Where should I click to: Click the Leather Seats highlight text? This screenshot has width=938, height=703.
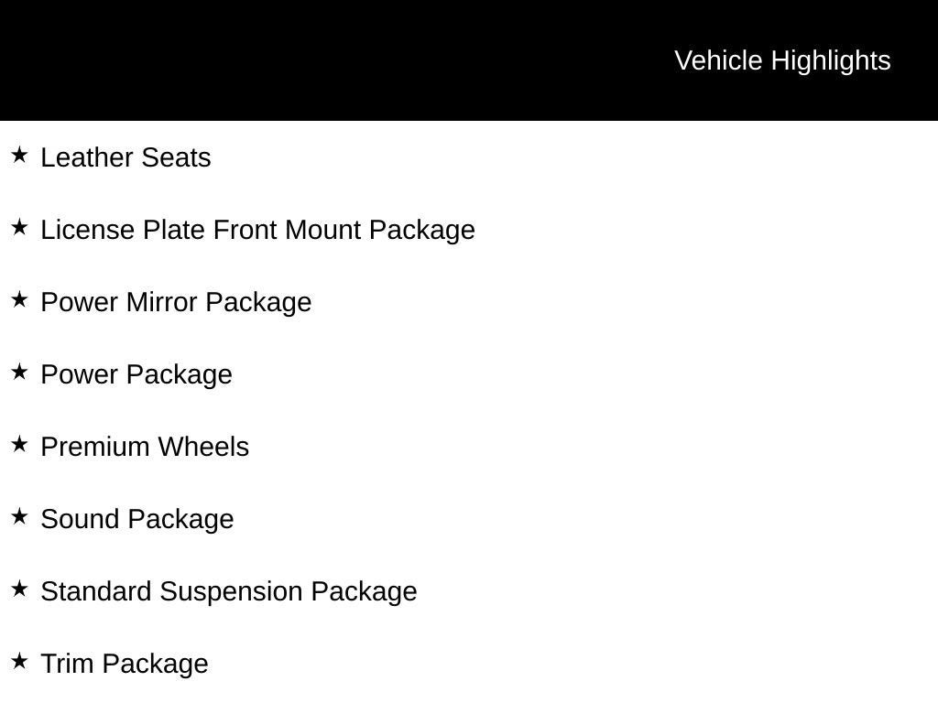[125, 157]
